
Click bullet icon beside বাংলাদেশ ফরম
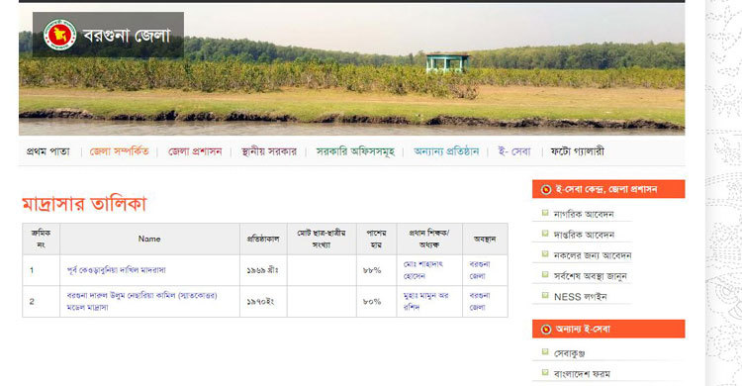(x=545, y=372)
